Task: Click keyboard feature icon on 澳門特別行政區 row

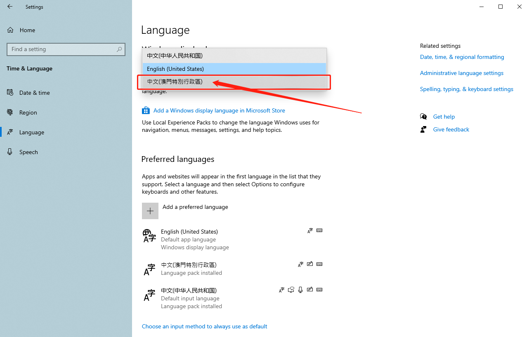Action: point(319,264)
